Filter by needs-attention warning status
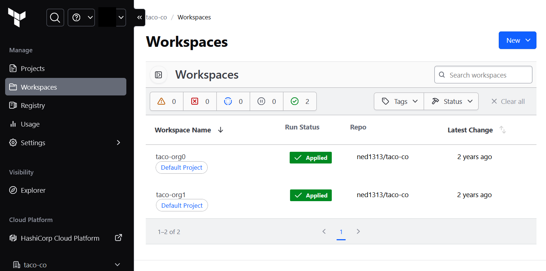This screenshot has height=271, width=546. coord(167,101)
